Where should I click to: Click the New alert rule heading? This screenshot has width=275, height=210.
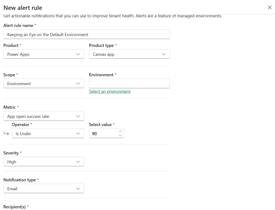(23, 8)
